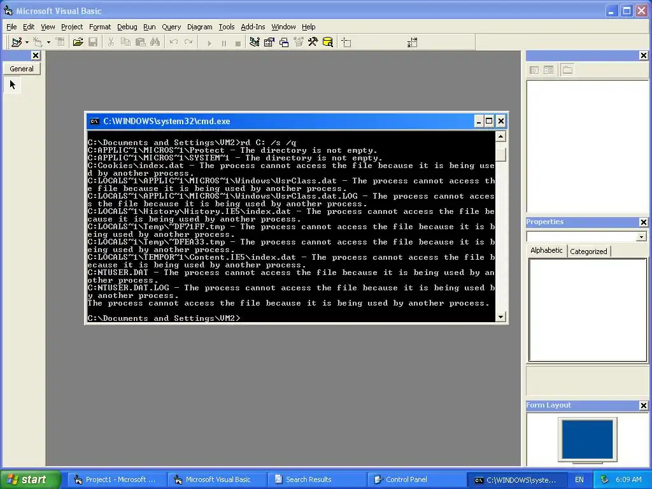The height and width of the screenshot is (489, 652).
Task: Click the cmd.exe scrollbar down arrow
Action: pyautogui.click(x=500, y=317)
